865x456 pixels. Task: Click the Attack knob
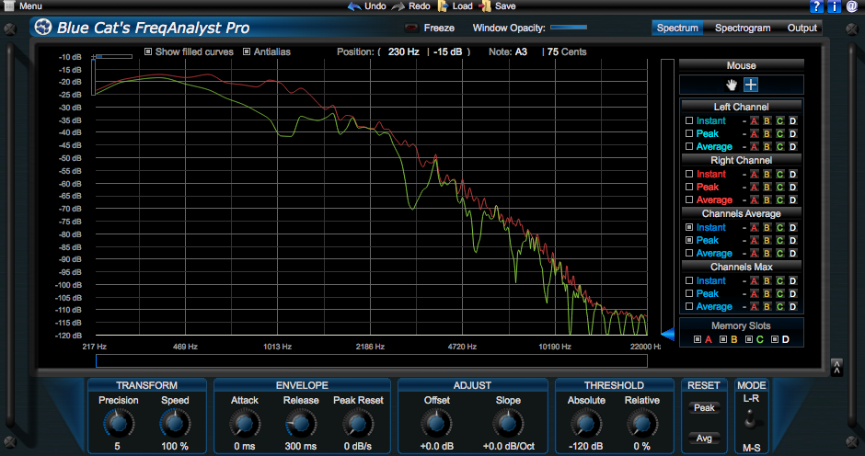[x=245, y=424]
